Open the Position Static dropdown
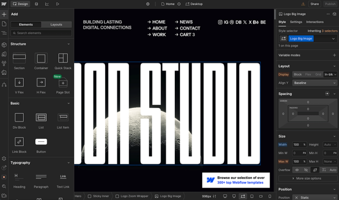The width and height of the screenshot is (339, 200). (x=315, y=197)
